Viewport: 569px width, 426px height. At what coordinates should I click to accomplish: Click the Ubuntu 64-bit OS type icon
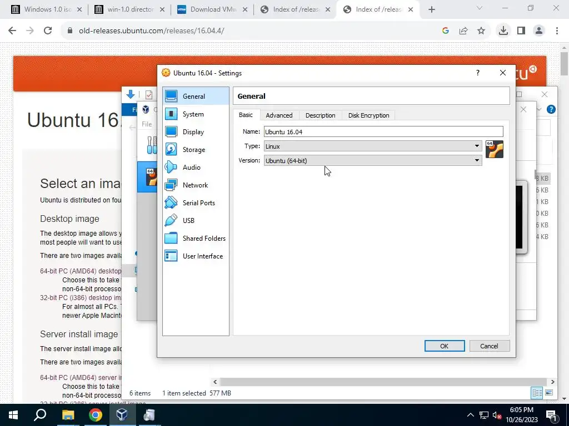point(494,149)
